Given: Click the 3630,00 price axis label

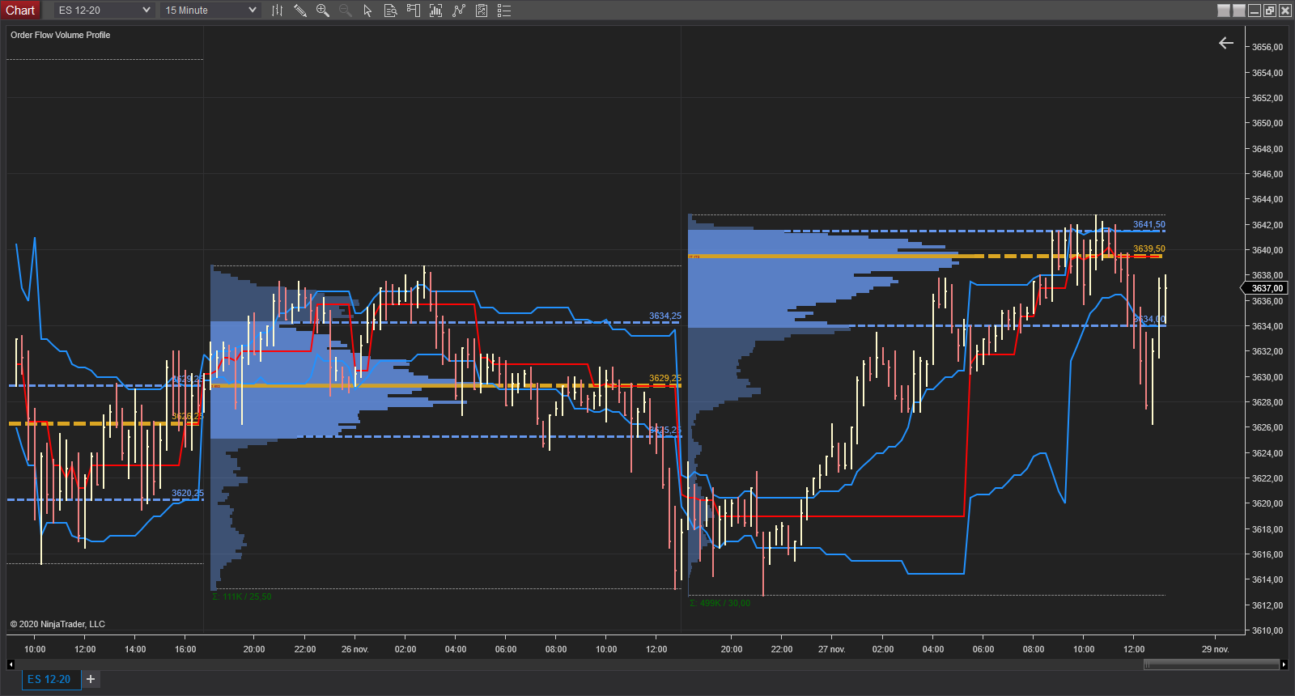Looking at the screenshot, I should [1267, 377].
